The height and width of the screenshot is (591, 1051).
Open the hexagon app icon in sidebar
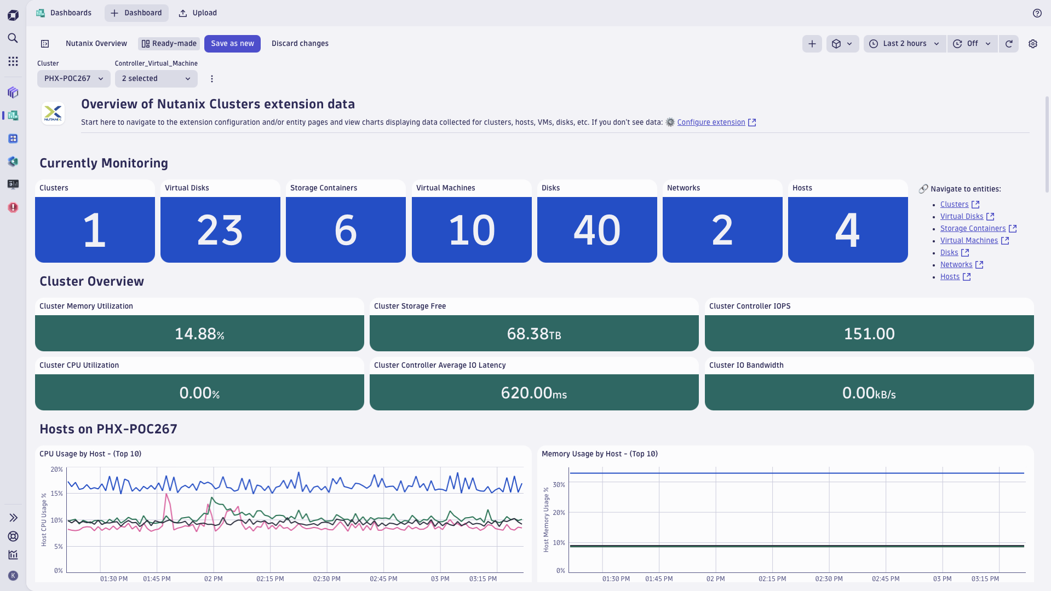click(13, 161)
